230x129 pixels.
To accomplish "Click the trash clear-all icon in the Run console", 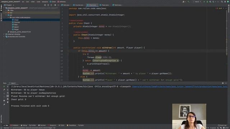I will pos(8,102).
